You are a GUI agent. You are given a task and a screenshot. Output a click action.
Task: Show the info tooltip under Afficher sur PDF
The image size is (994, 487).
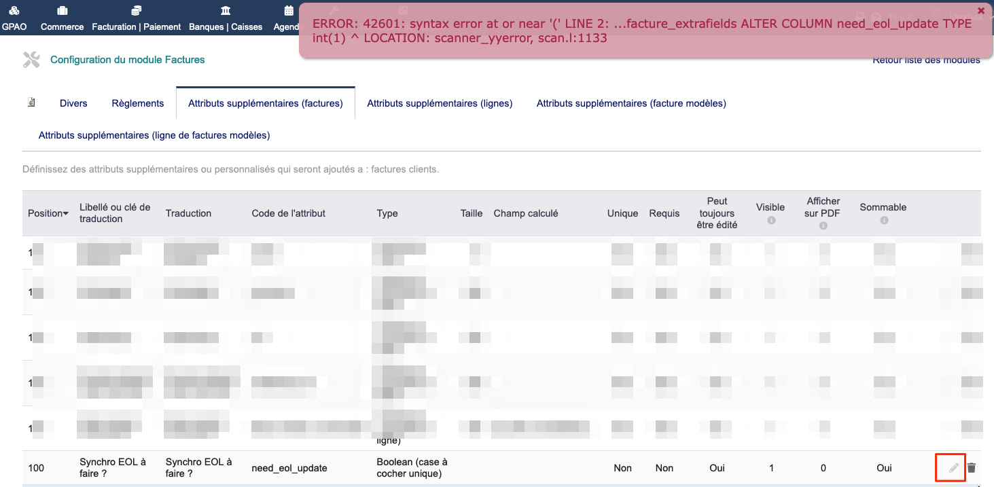pyautogui.click(x=822, y=225)
